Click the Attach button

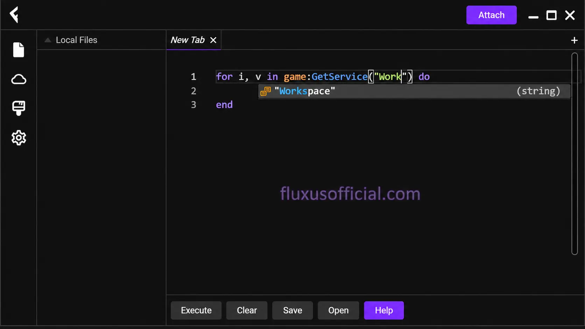point(491,15)
